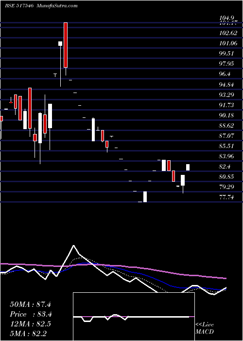Select the 94.84 price axis label

(x=226, y=84)
